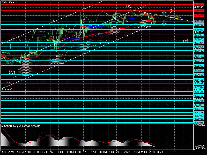Click the 14 Oct 2019 time label
Screen dimensions: 207x155
tap(7, 152)
